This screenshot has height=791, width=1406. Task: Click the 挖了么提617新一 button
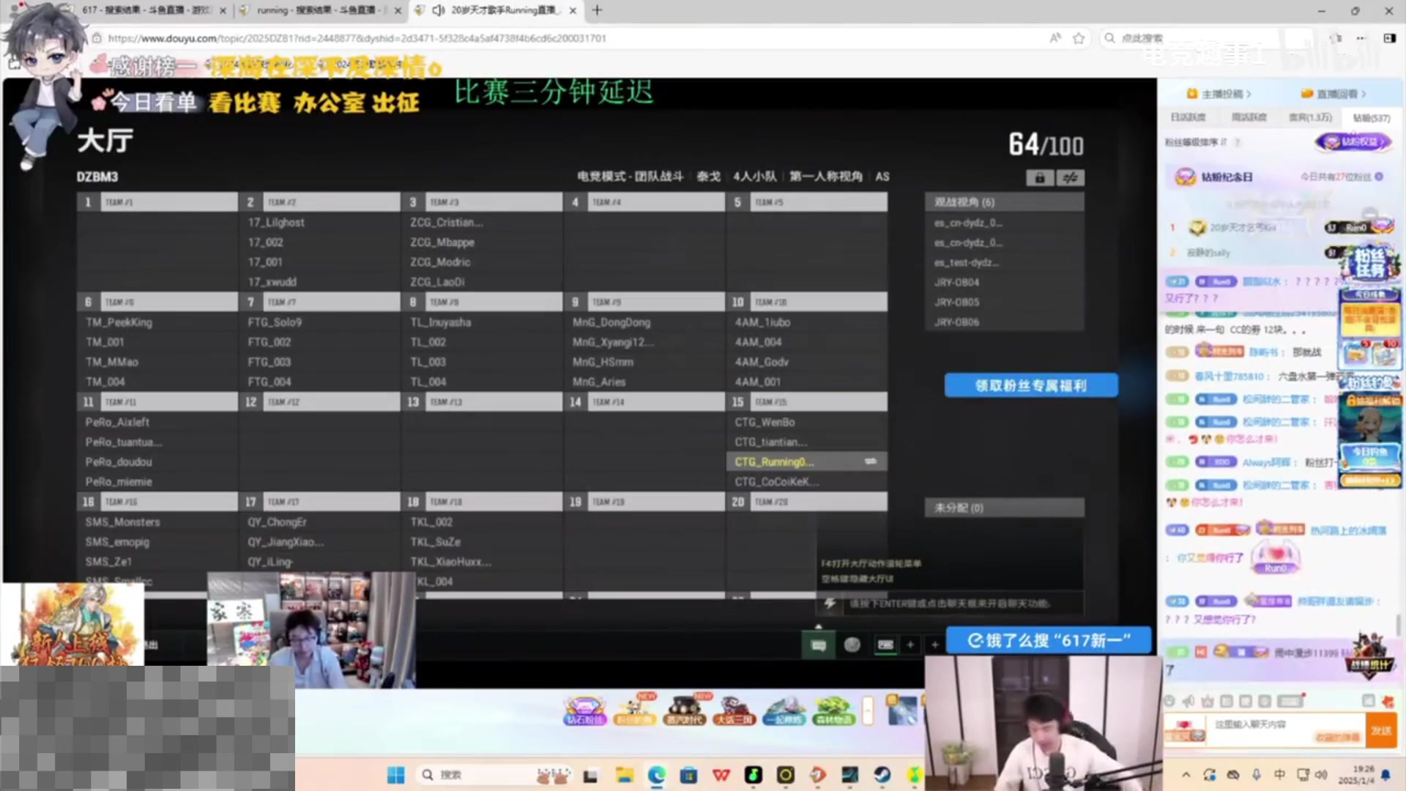1049,639
